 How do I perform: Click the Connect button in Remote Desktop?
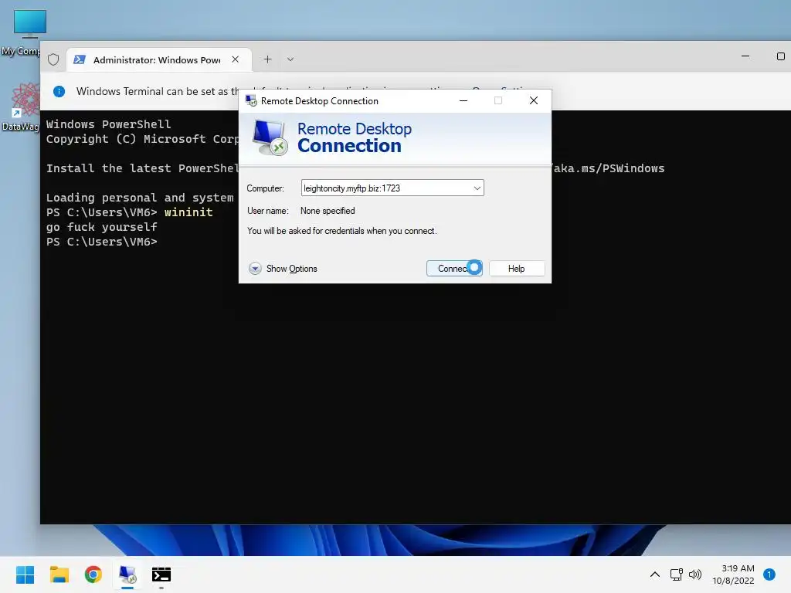454,268
